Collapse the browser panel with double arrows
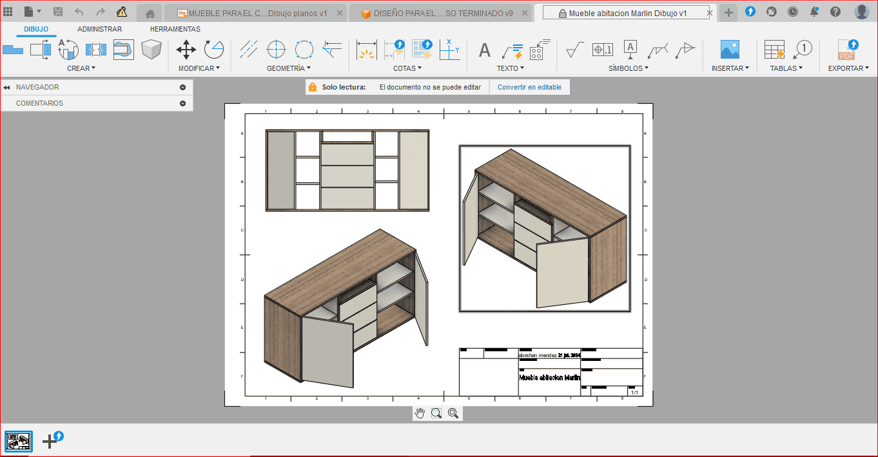Image resolution: width=878 pixels, height=457 pixels. (6, 88)
